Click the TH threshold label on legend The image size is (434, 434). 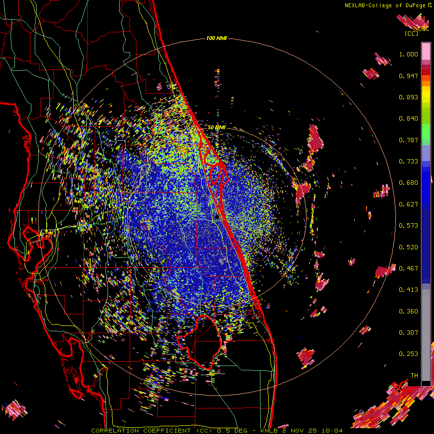click(x=414, y=376)
